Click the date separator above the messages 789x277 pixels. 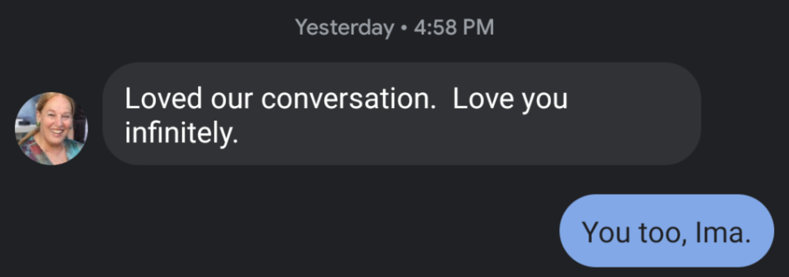pos(394,27)
